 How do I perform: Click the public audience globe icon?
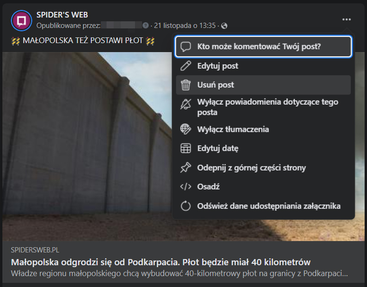[224, 26]
